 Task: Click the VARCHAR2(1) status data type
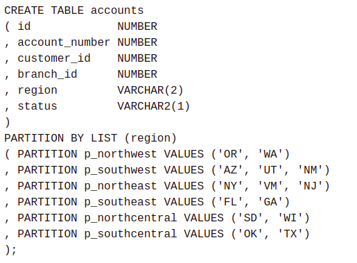pyautogui.click(x=153, y=106)
